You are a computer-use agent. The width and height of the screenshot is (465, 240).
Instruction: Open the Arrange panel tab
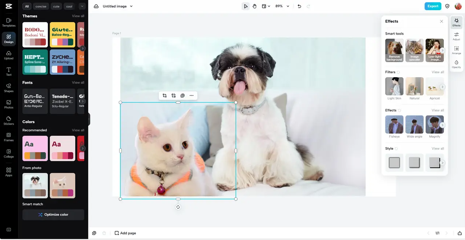coord(456,50)
